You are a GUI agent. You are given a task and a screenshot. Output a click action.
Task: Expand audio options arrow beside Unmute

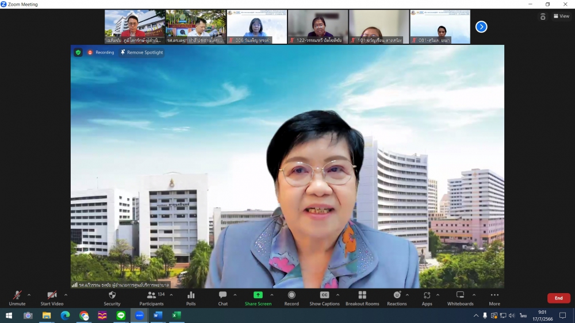pos(29,295)
